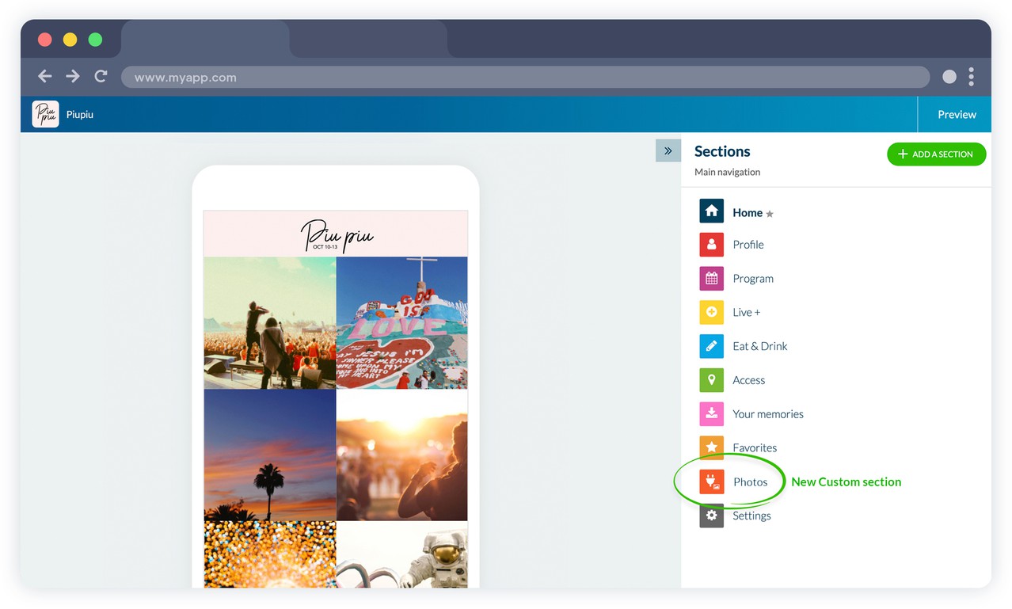Open the Photos custom section label

751,481
